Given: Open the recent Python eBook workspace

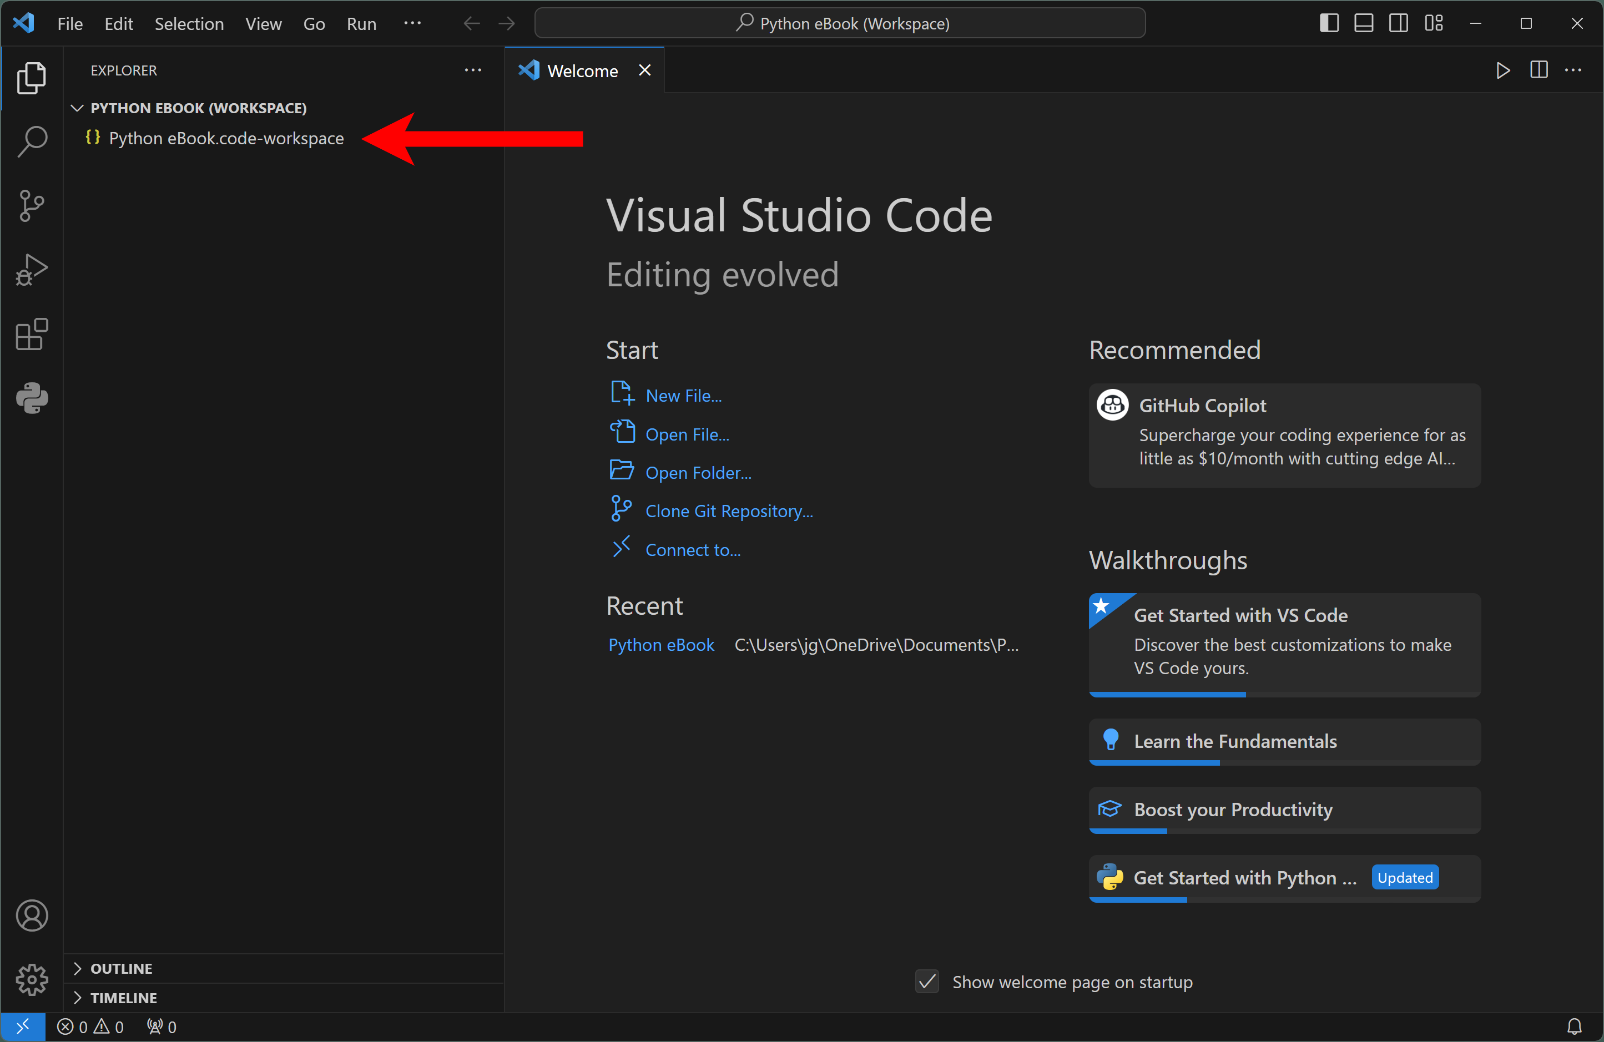Looking at the screenshot, I should coord(661,645).
